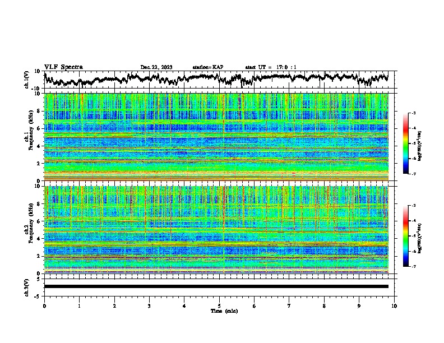This screenshot has height=343, width=444.
Task: Select the "start UT = 17:0 :1" header text
Action: click(271, 67)
